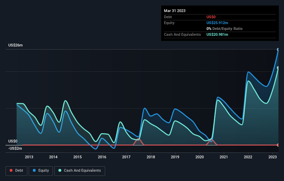Click the US$25.912m equity value

pos(217,23)
